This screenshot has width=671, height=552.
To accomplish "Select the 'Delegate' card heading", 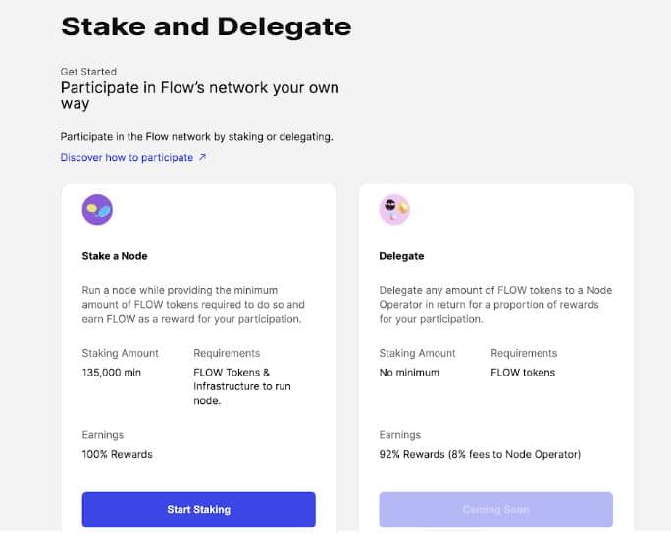I will (x=401, y=256).
